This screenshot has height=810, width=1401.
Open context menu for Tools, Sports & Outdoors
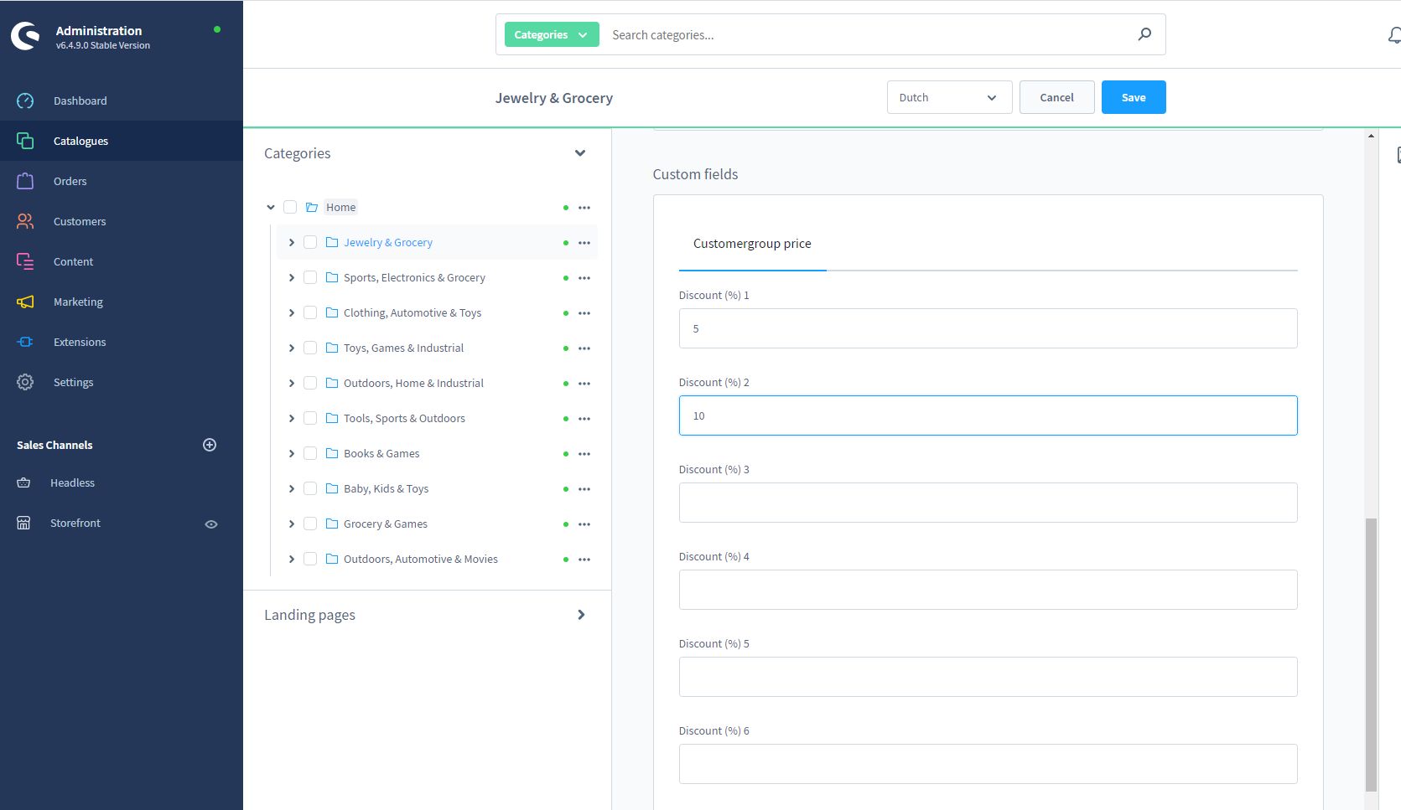point(584,419)
